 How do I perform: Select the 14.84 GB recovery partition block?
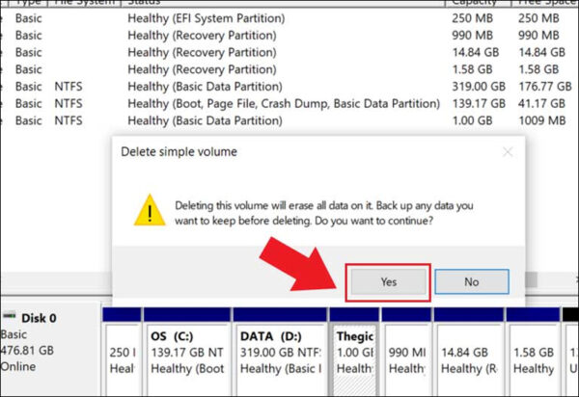coord(467,352)
